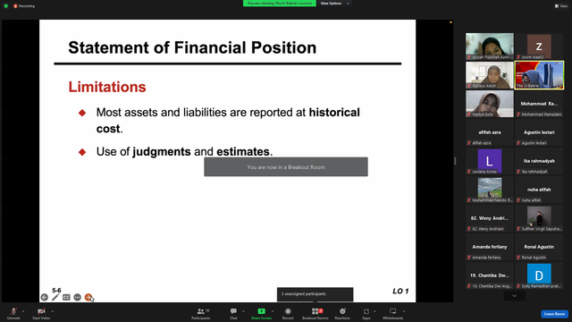
Task: Start Video camera
Action: 41,313
